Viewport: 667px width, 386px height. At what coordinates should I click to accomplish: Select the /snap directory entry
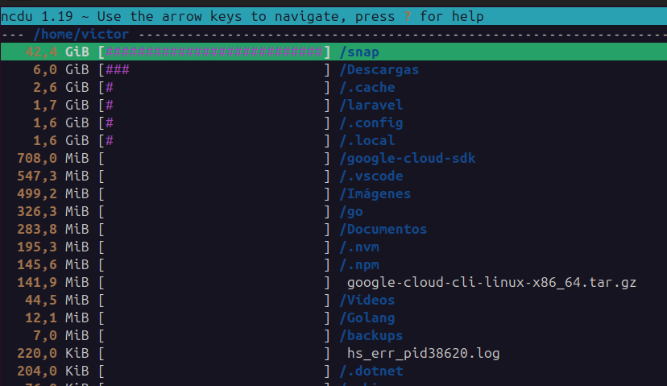pos(359,52)
